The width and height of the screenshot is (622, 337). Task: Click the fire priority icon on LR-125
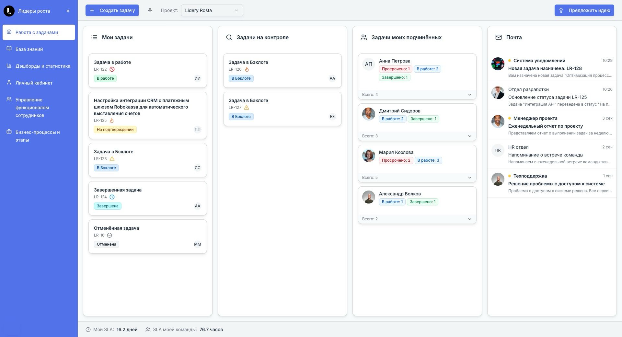(112, 121)
